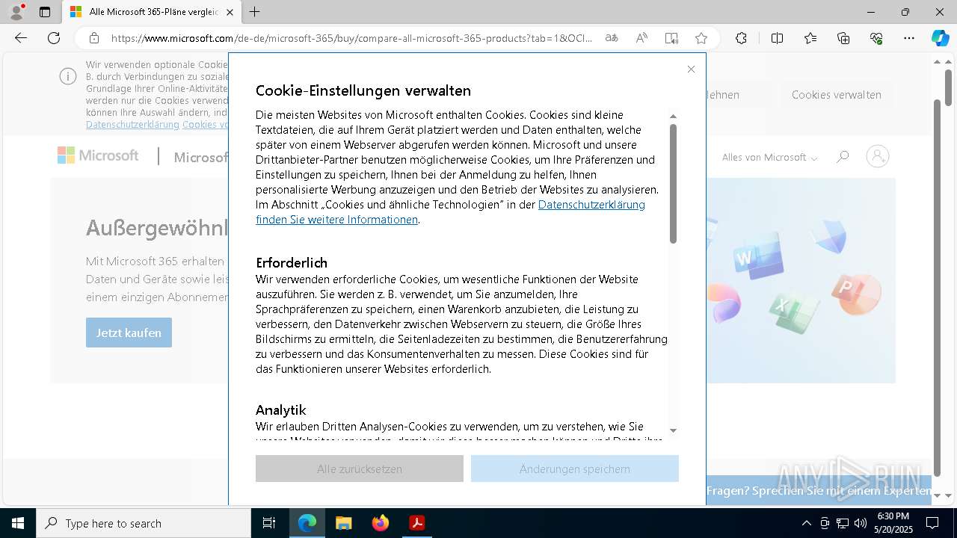Open the browser extensions icon
This screenshot has width=957, height=538.
741,38
